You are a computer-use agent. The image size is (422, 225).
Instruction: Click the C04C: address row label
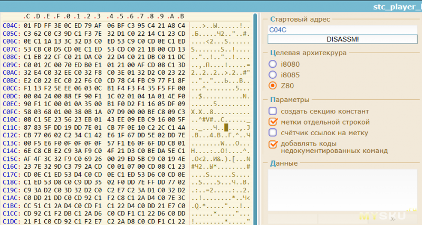(11, 25)
